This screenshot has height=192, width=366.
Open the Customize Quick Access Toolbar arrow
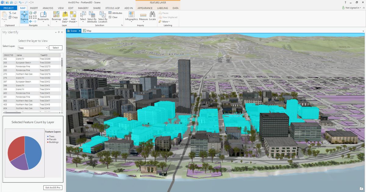tap(33, 2)
